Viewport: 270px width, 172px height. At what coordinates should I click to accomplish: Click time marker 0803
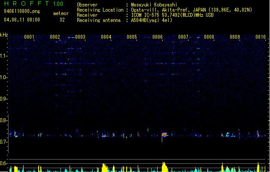[x=80, y=37]
